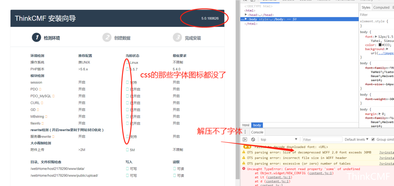Click the orange icon beside 服务器rewrite

pos(53,136)
